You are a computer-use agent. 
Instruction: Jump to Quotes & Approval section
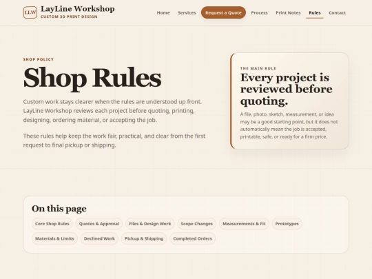tap(99, 224)
